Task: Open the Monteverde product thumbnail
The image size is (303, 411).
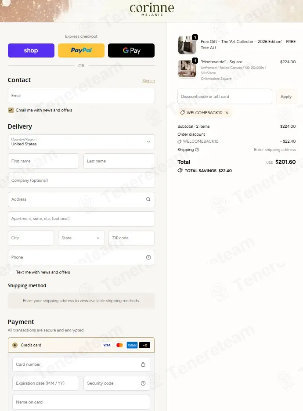Action: tap(187, 68)
